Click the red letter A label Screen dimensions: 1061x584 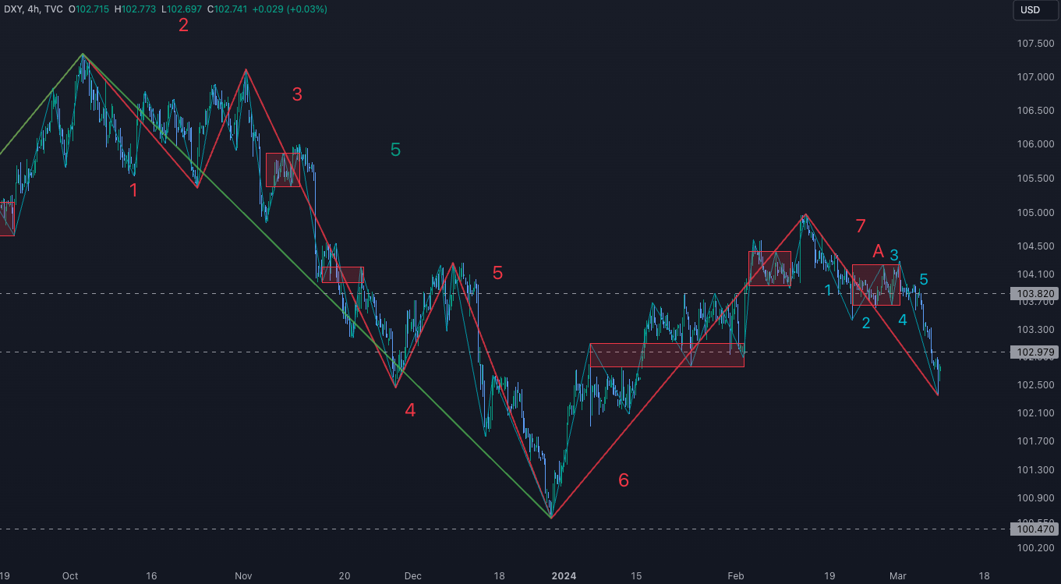878,251
